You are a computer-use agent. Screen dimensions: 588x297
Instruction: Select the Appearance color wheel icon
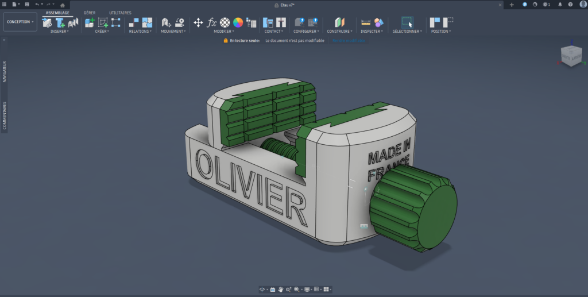[x=238, y=22]
